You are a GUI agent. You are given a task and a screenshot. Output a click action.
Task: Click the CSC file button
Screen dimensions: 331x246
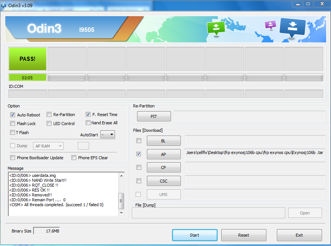pos(163,181)
